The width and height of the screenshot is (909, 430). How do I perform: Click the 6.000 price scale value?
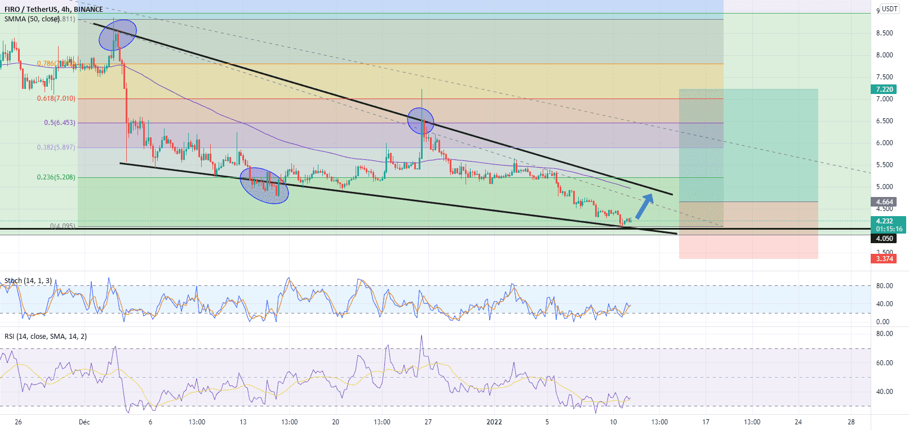(884, 142)
